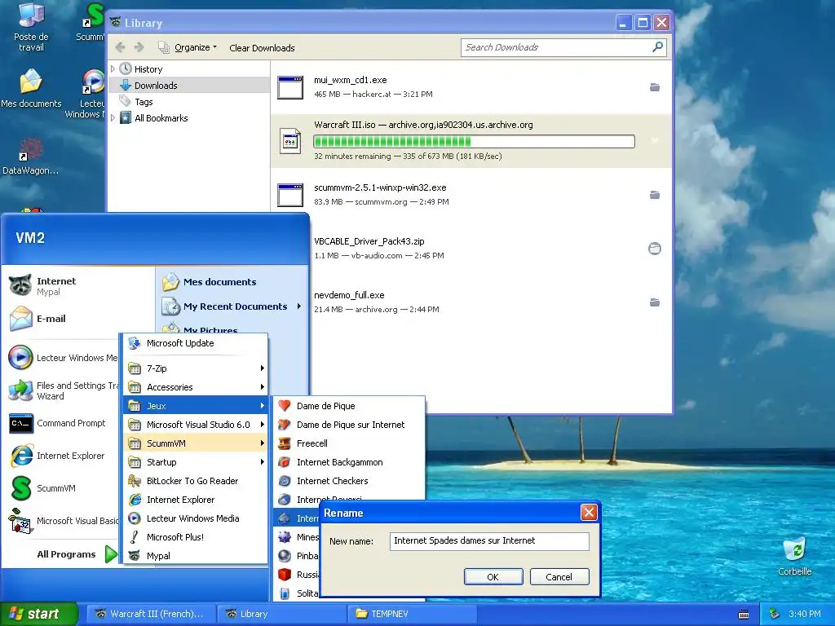The image size is (835, 626).
Task: Open Mes documents desktop icon
Action: coord(31,88)
